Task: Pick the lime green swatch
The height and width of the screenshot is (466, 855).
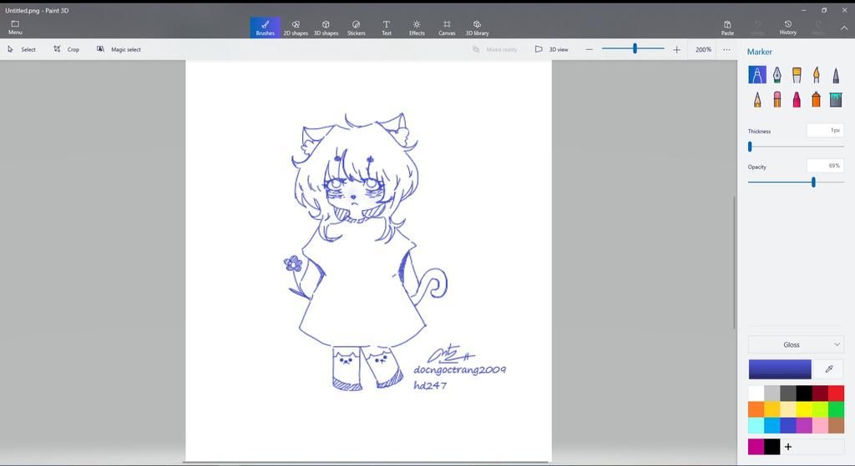Action: 820,408
